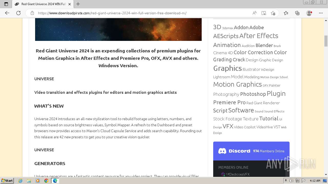Open the Animation tag

point(227,45)
